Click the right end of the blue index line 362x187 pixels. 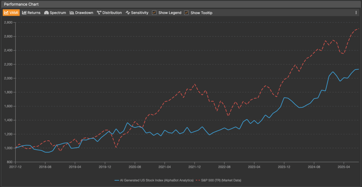coord(358,69)
